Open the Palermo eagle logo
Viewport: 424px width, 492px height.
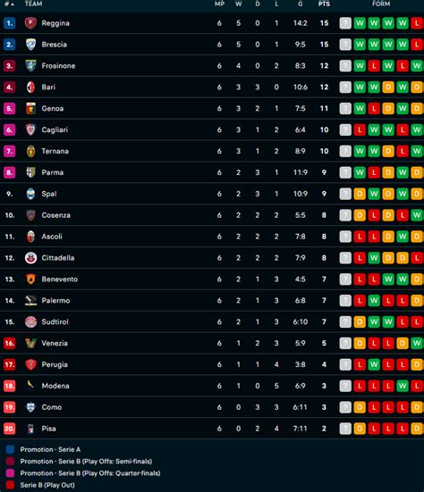30,301
